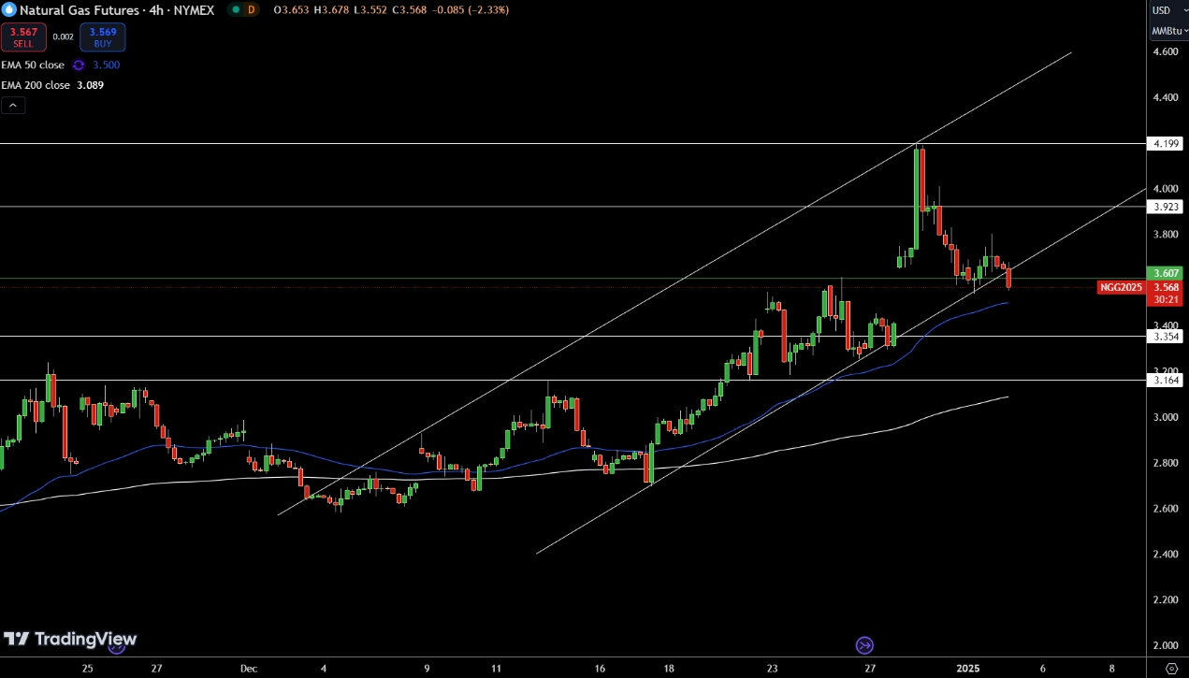Click the Natural Gas flame symbol icon
The width and height of the screenshot is (1189, 678).
(x=8, y=9)
